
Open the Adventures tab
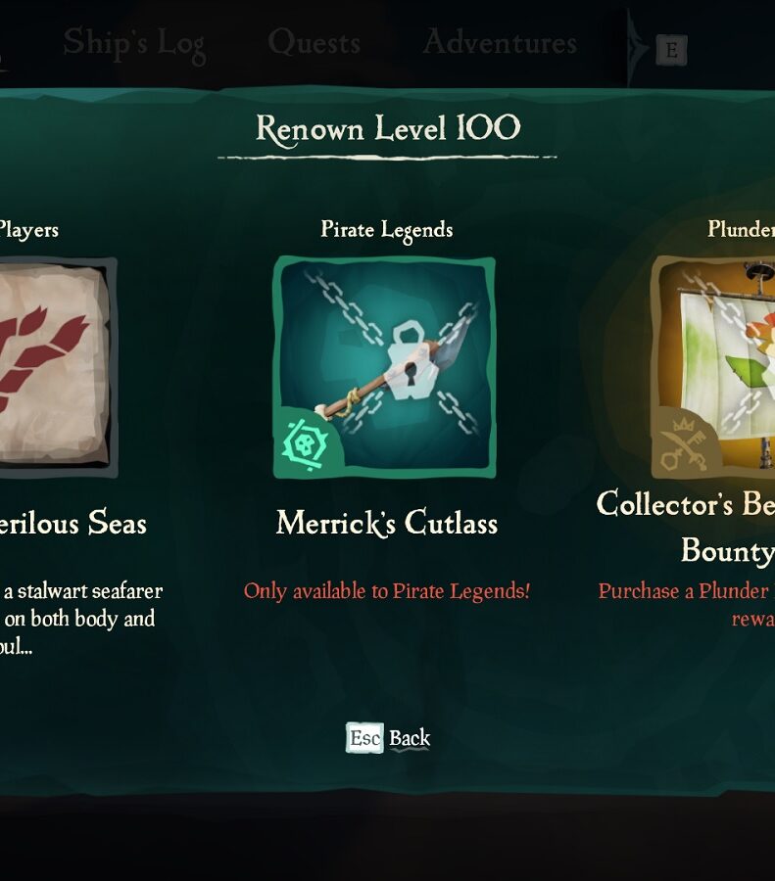click(x=500, y=42)
